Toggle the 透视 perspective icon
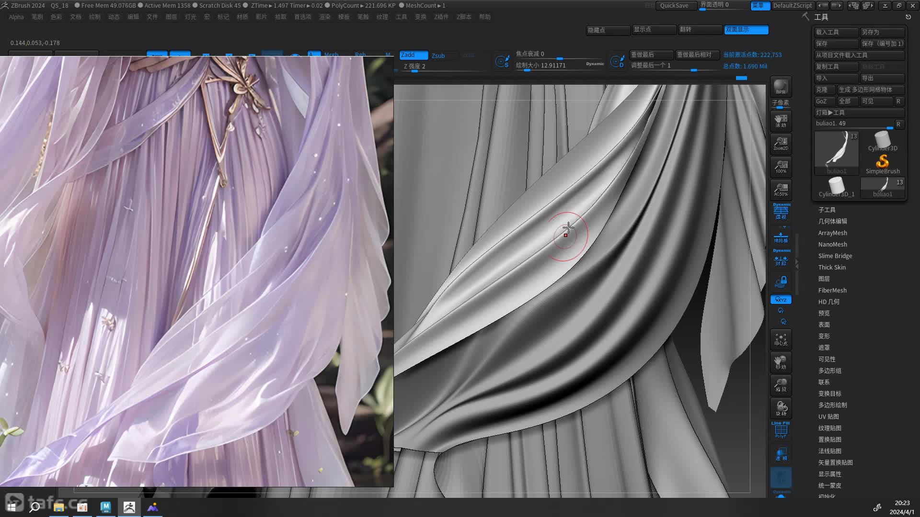The height and width of the screenshot is (517, 920). click(x=781, y=212)
